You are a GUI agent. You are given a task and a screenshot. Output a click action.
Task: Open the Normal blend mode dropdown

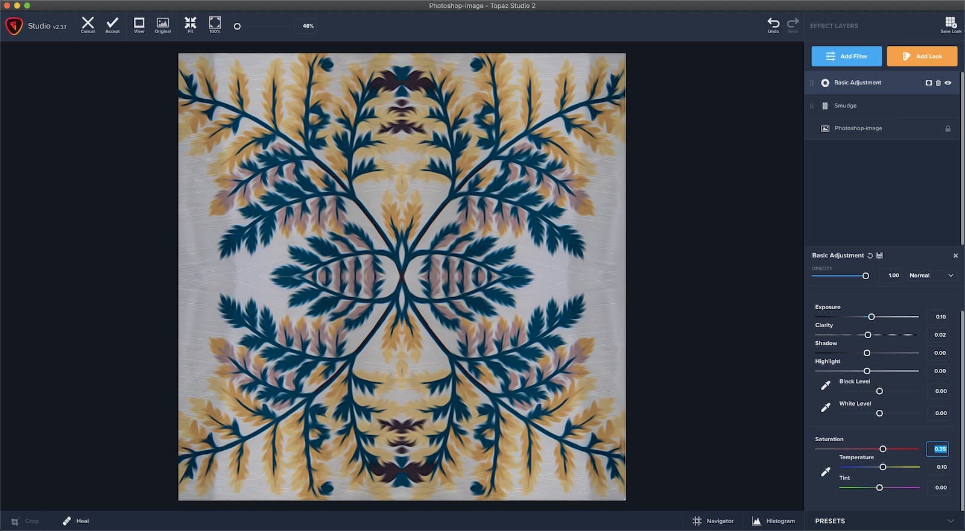coord(931,275)
